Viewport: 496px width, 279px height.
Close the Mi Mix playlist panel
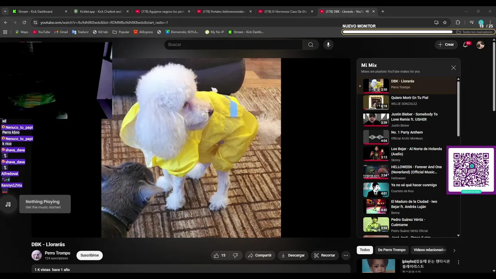click(453, 68)
